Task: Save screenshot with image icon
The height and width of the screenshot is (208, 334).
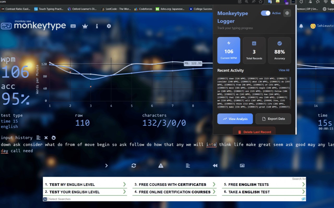Action: (x=242, y=165)
